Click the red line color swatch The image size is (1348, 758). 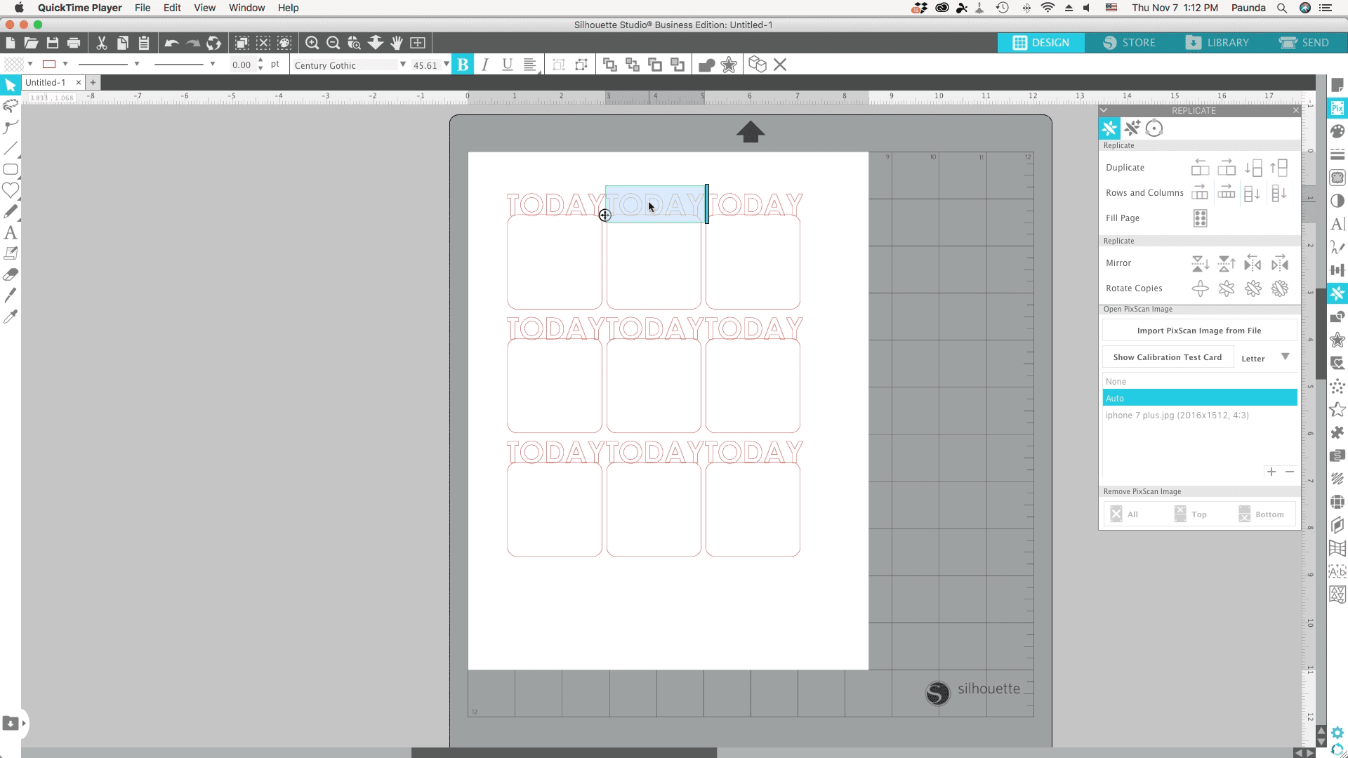tap(49, 65)
